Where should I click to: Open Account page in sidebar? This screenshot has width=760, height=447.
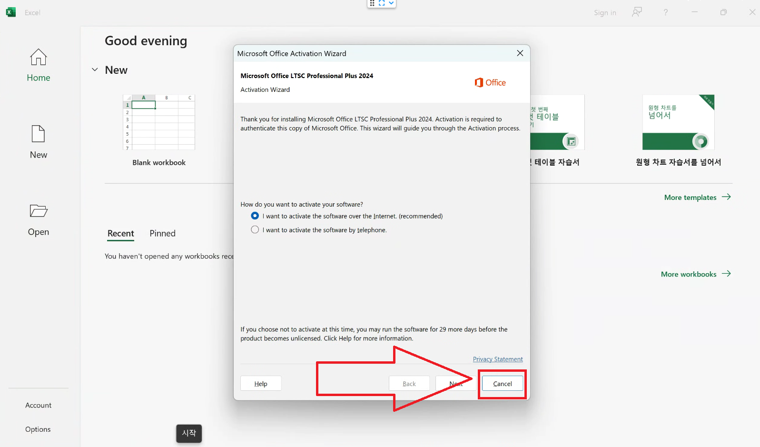39,405
